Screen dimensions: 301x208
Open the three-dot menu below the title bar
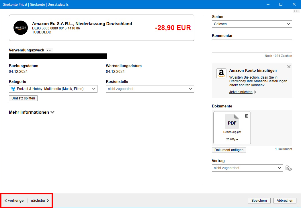pyautogui.click(x=296, y=11)
